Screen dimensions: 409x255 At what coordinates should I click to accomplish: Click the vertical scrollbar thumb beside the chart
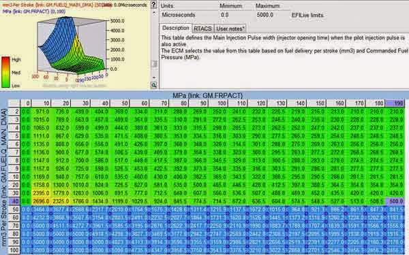154,64
